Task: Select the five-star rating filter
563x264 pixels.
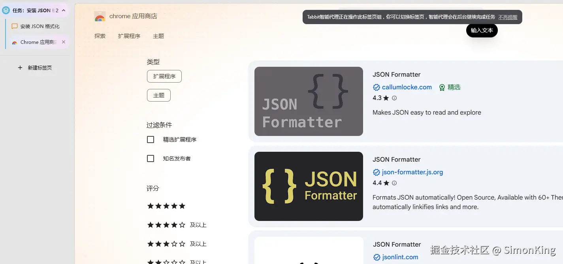Action: click(x=166, y=206)
